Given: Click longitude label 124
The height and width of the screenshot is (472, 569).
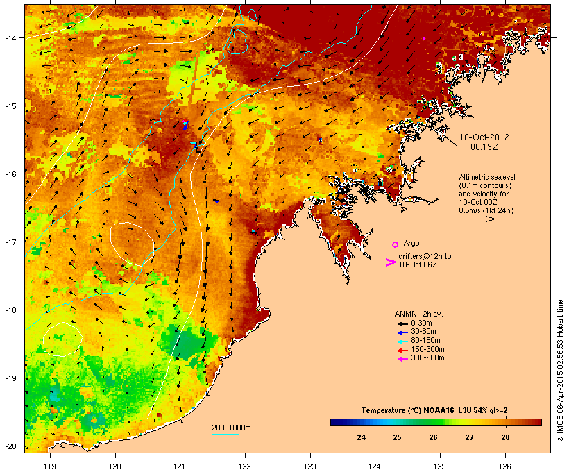Looking at the screenshot, I should click(x=375, y=466).
